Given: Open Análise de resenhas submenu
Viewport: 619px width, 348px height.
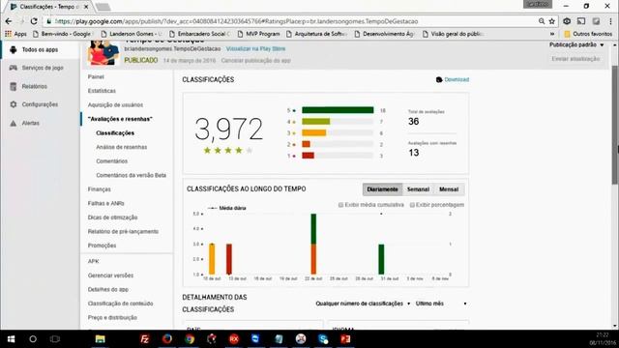Looking at the screenshot, I should point(122,147).
